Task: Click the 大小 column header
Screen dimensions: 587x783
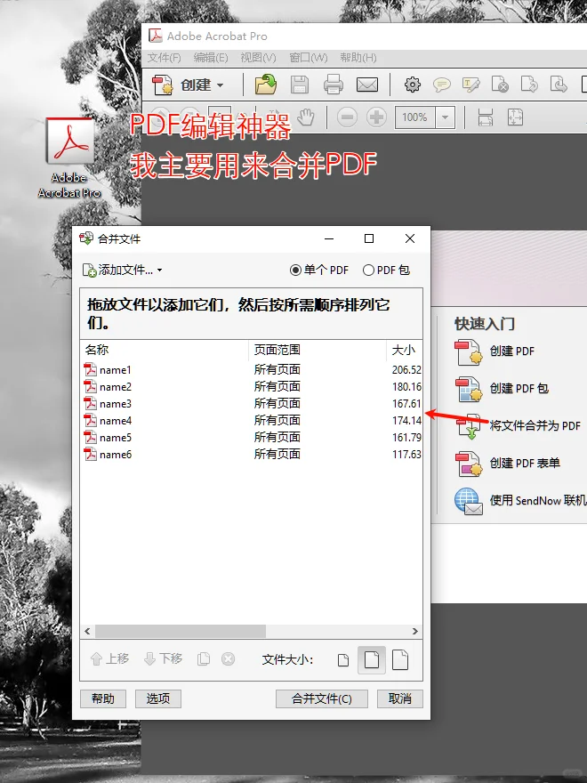Action: pos(405,350)
